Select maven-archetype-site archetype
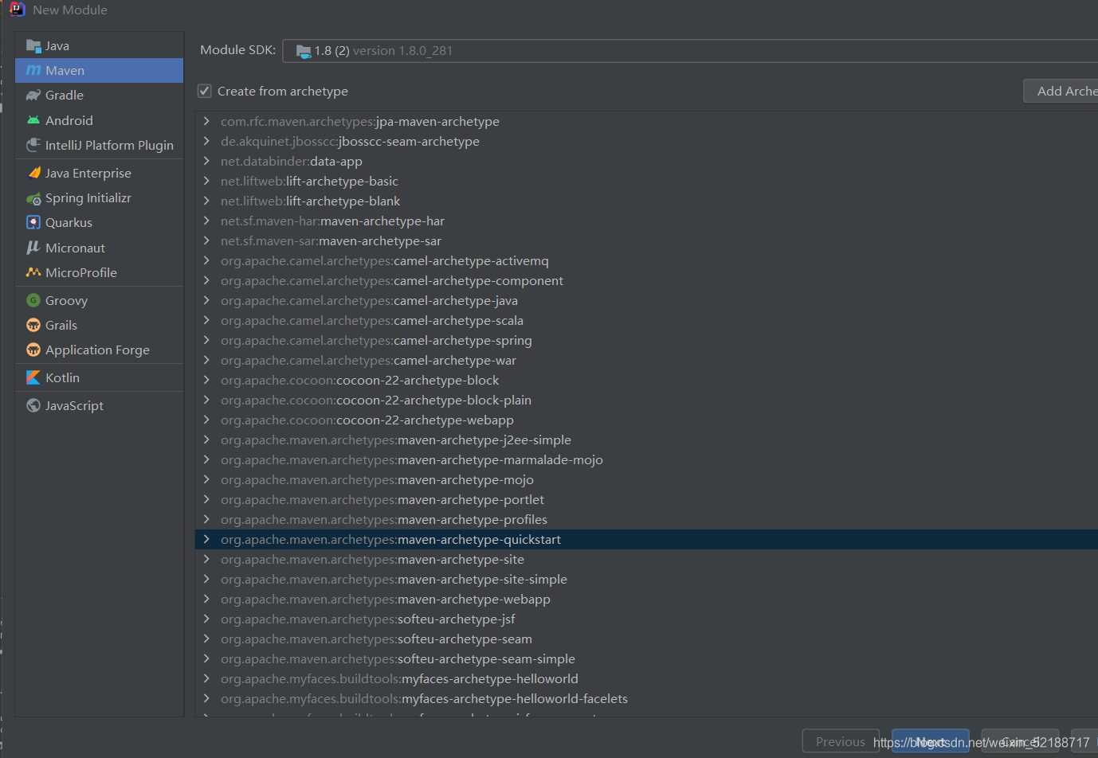The width and height of the screenshot is (1098, 758). 646,559
